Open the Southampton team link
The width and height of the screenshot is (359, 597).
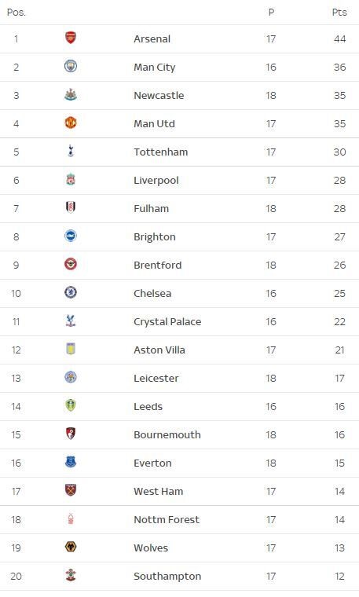[167, 577]
